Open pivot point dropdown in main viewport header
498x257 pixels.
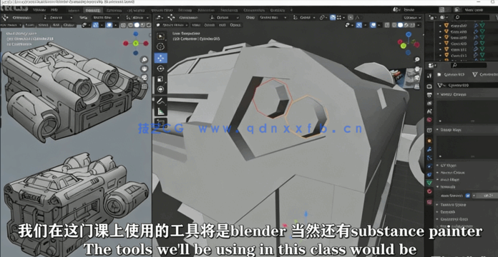pyautogui.click(x=323, y=17)
